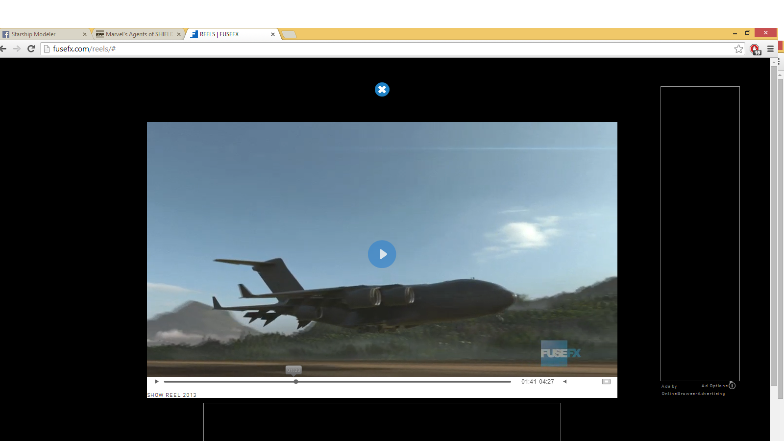Mute the video using the volume icon
The height and width of the screenshot is (441, 784).
564,382
